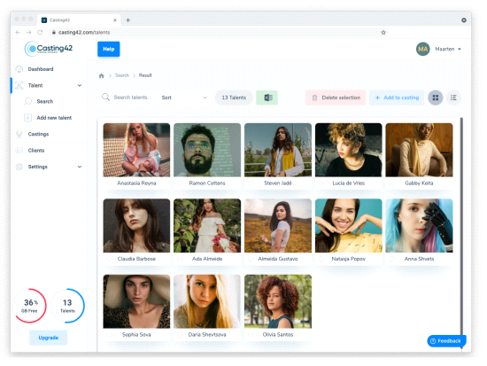The image size is (487, 366).
Task: Click the 13 Talents circular gauge
Action: (67, 306)
